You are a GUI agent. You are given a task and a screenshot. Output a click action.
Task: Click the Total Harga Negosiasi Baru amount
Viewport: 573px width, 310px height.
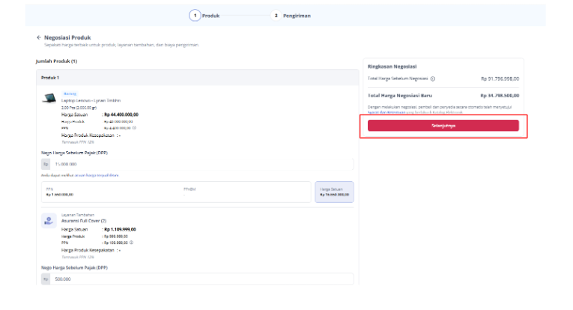pos(500,96)
